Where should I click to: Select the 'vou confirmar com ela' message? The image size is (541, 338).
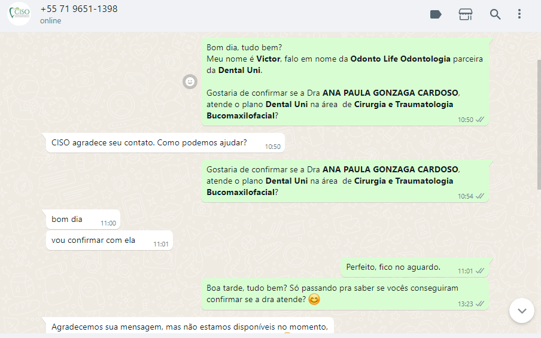110,240
